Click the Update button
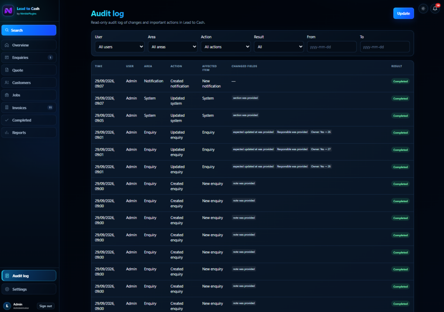 point(404,13)
